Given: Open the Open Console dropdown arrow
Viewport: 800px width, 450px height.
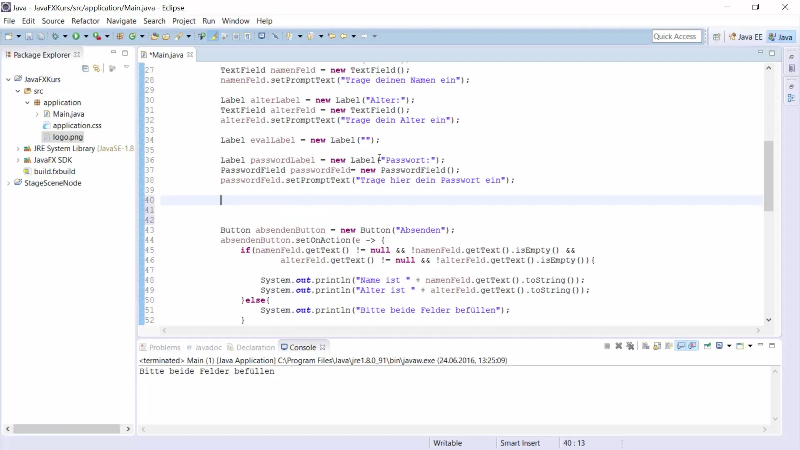Looking at the screenshot, I should coord(750,346).
